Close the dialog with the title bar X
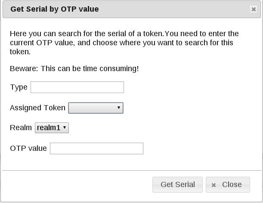Screen dimensions: 263x203 tap(254, 9)
